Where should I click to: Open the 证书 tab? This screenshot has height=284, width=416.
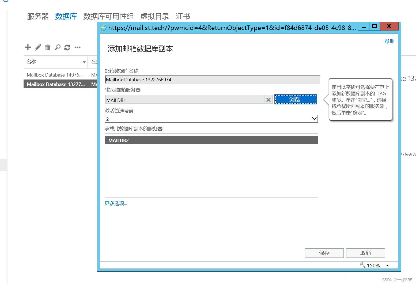[x=183, y=16]
